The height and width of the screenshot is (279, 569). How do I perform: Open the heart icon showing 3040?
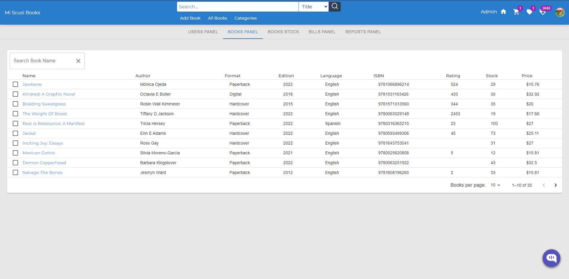pos(543,12)
